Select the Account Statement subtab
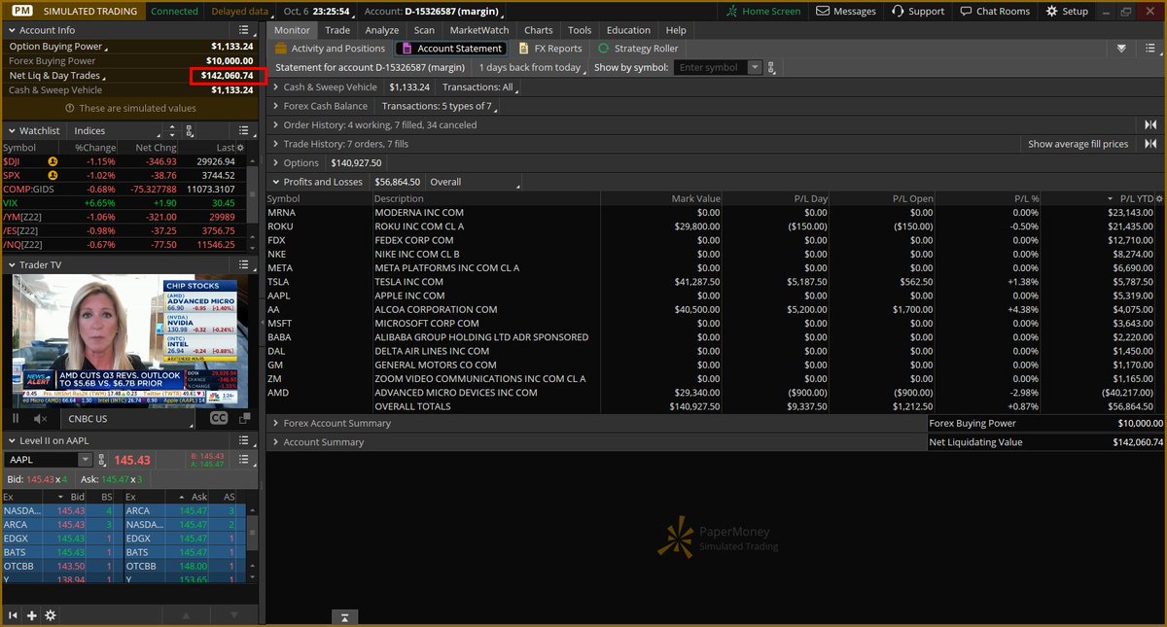 click(451, 48)
